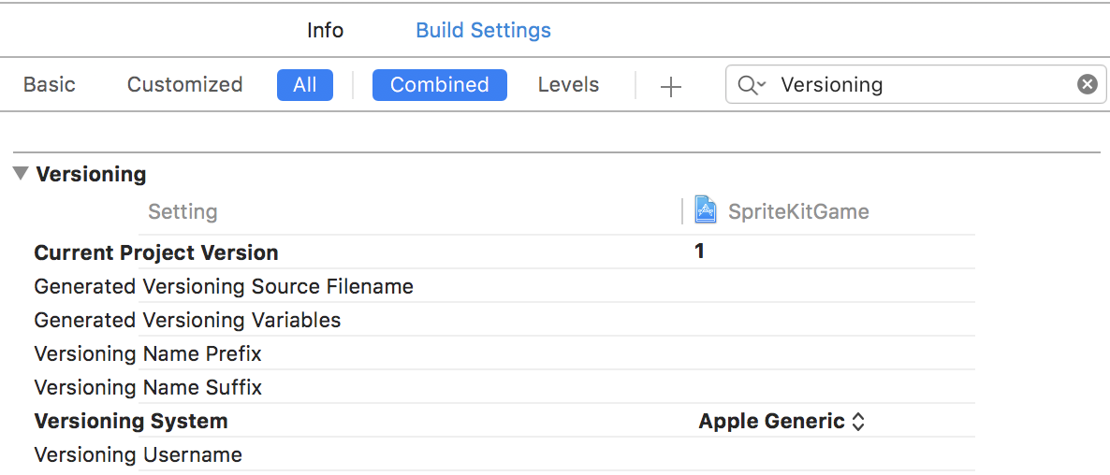Click the SpriteKitGame target icon
The image size is (1110, 475).
pos(706,210)
